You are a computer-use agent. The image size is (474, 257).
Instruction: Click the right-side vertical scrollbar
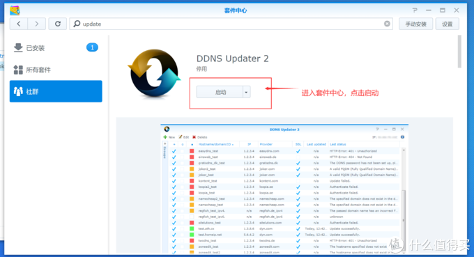tap(459, 52)
